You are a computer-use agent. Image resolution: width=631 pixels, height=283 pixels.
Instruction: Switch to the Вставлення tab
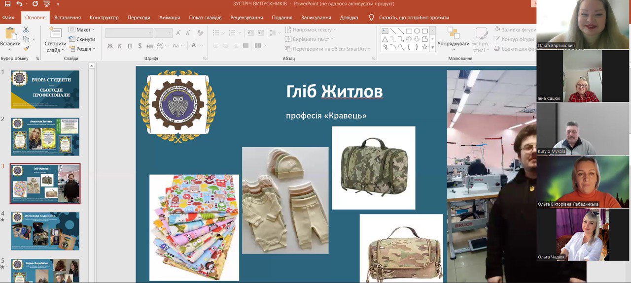(68, 17)
